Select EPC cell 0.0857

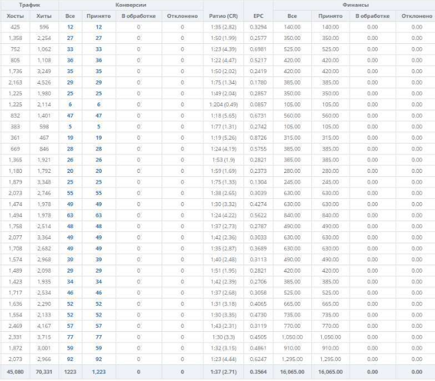pyautogui.click(x=258, y=104)
